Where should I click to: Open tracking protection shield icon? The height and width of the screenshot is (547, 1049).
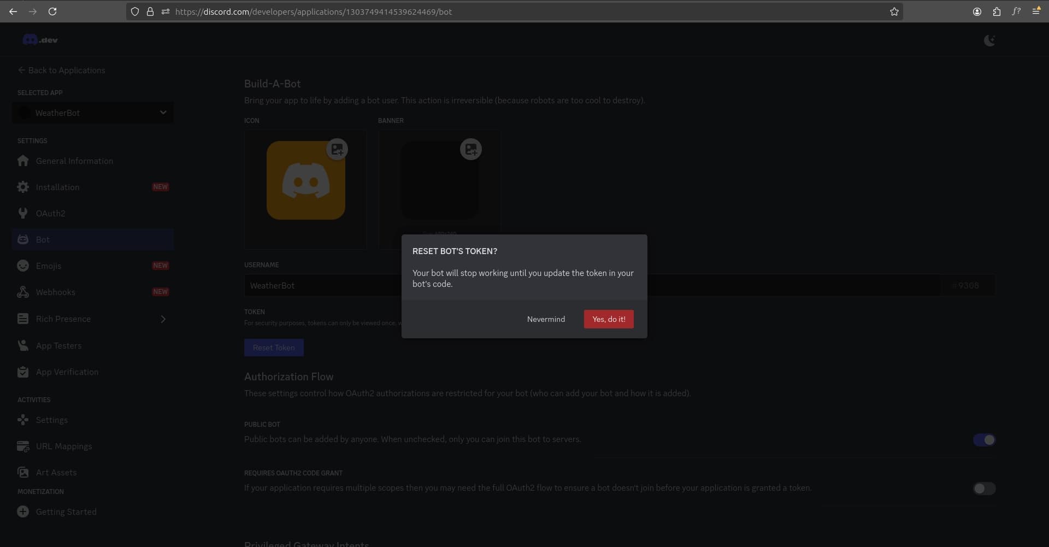135,11
